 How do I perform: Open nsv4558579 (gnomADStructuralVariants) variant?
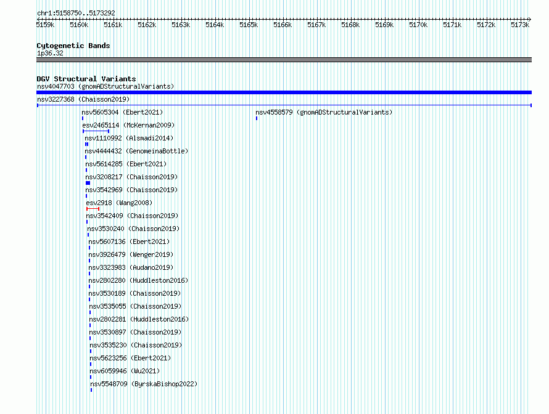pos(324,112)
